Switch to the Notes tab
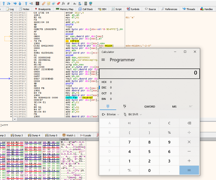This screenshot has height=180, width=216. pos(24,9)
